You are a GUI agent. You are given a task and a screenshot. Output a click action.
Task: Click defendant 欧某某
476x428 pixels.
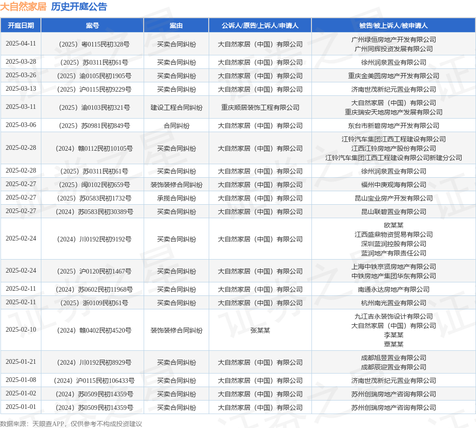tap(393, 225)
